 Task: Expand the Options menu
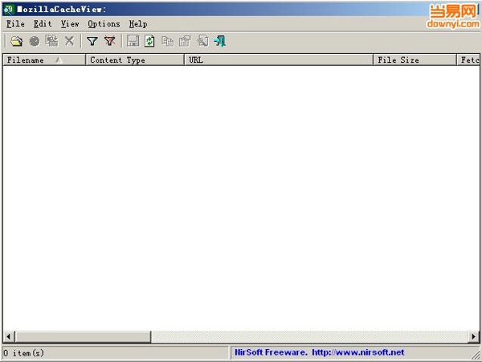click(x=104, y=24)
